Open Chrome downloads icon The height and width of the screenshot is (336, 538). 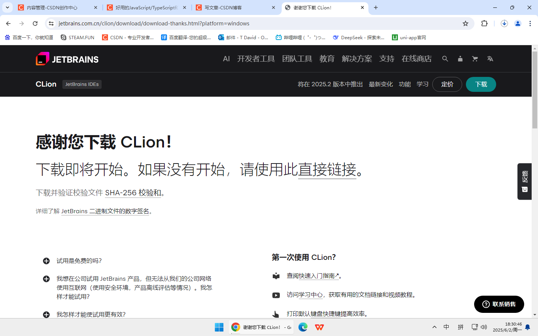point(504,24)
